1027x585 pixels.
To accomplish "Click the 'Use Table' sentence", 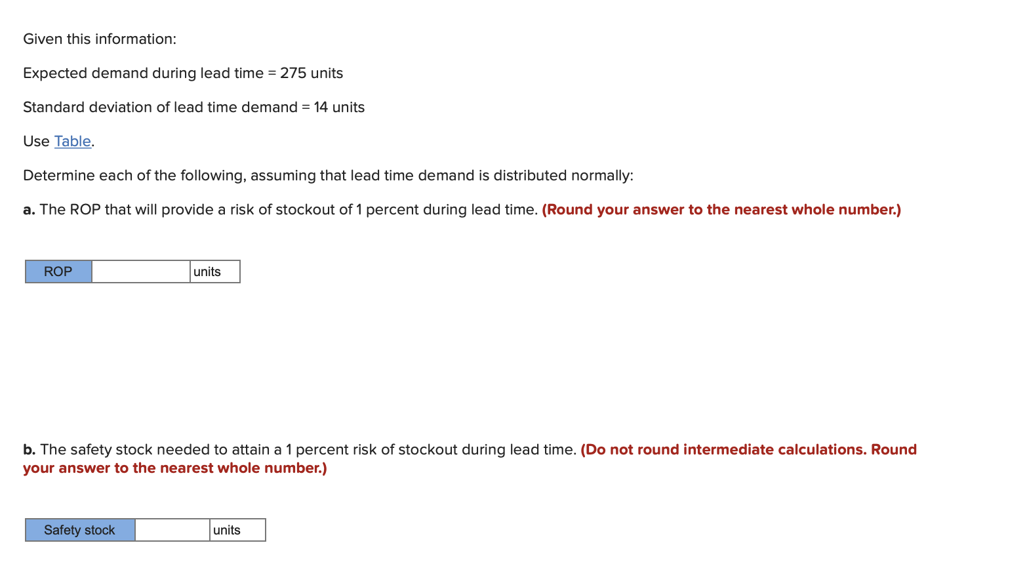I will (x=57, y=141).
